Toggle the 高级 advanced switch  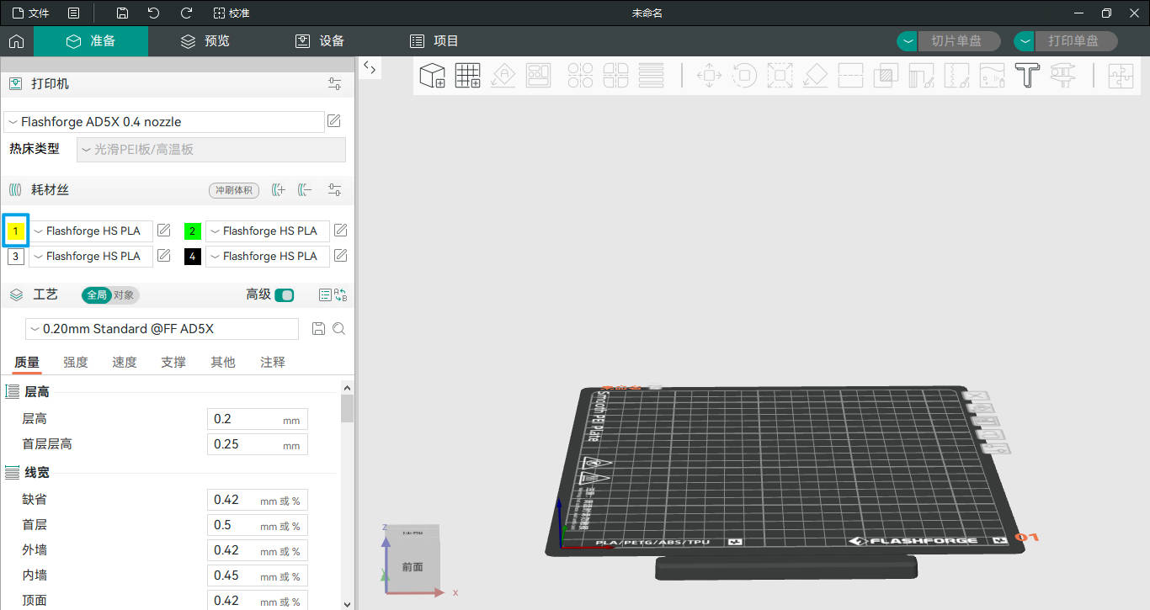[285, 295]
